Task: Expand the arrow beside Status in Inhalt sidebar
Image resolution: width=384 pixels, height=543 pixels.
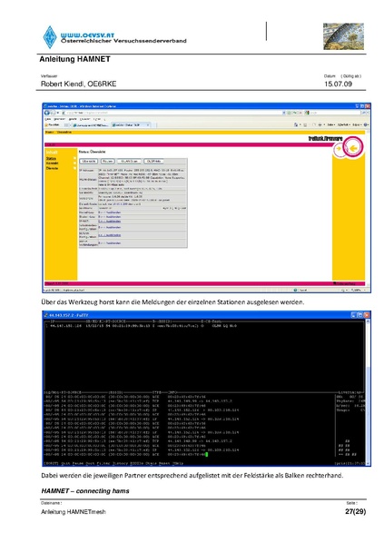Action: pyautogui.click(x=74, y=158)
